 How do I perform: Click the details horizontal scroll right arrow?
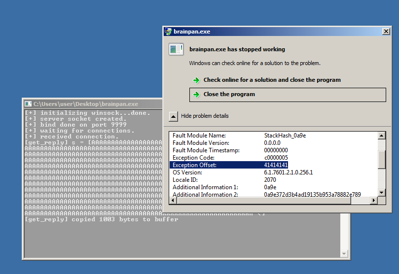(373, 200)
